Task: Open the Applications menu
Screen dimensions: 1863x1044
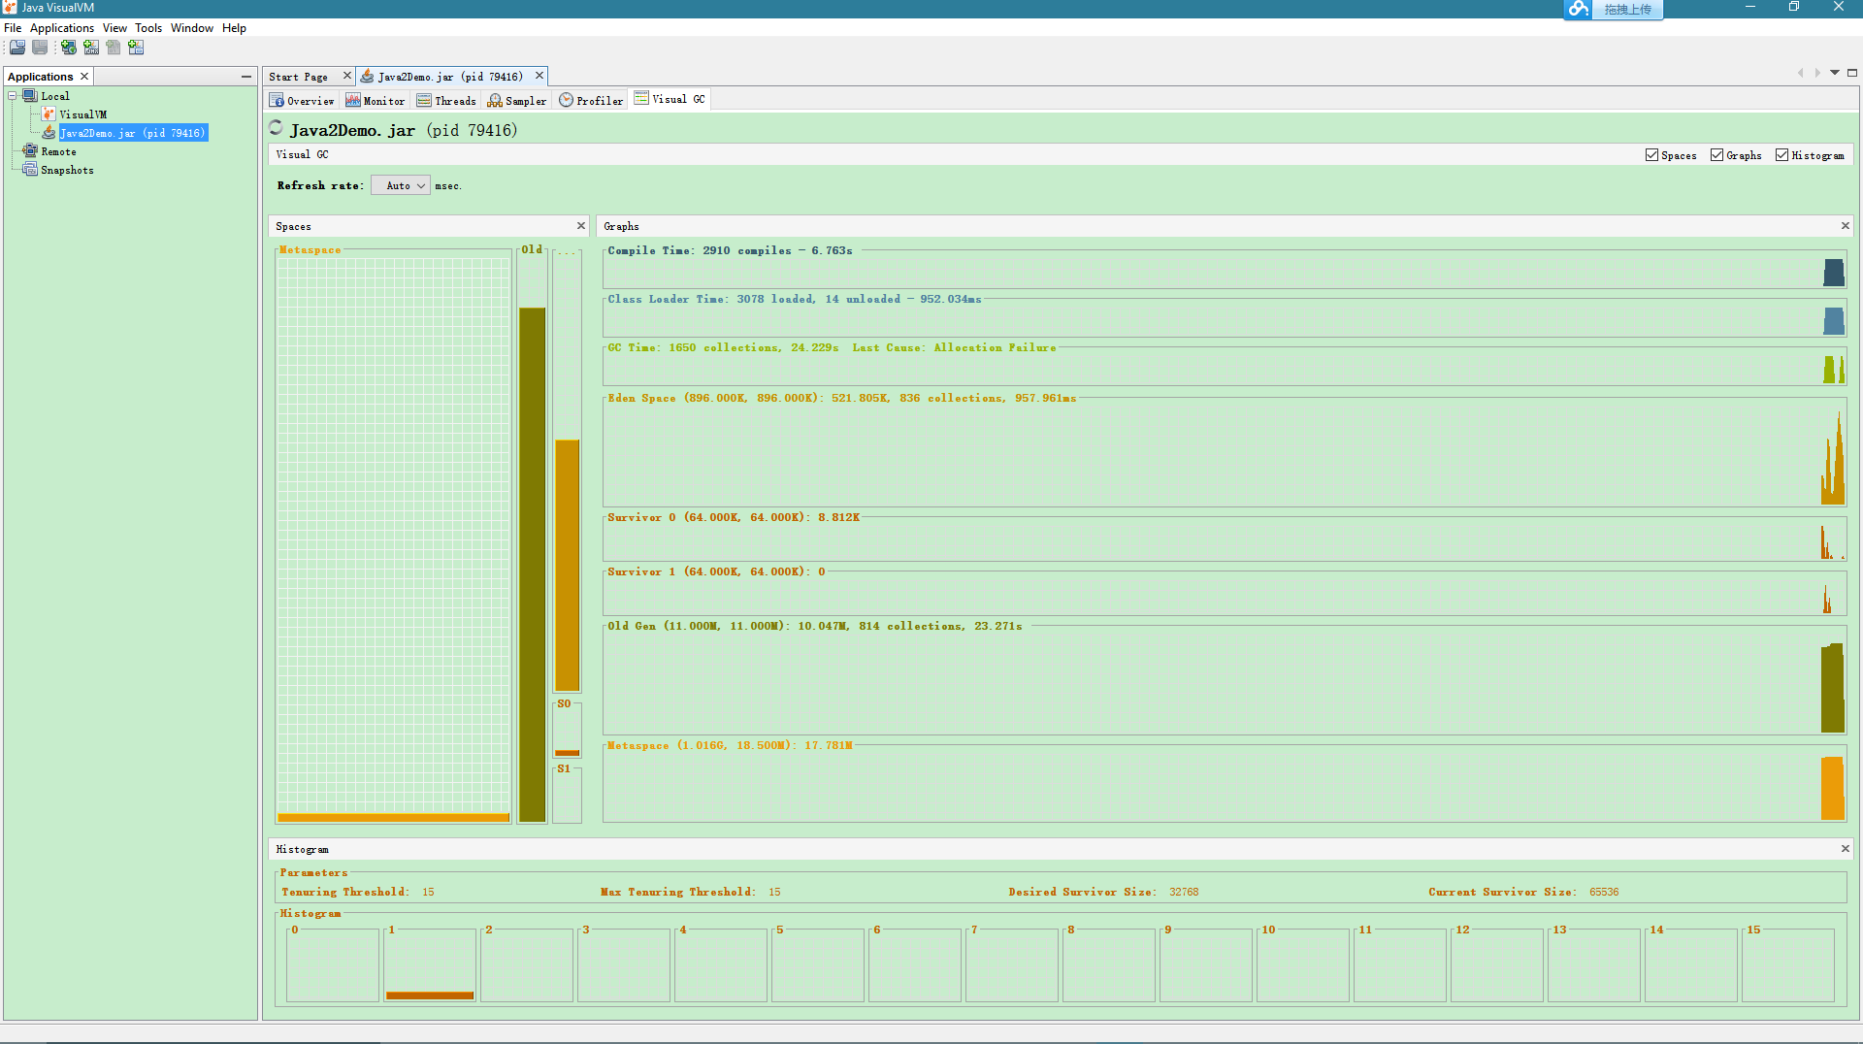Action: tap(62, 28)
